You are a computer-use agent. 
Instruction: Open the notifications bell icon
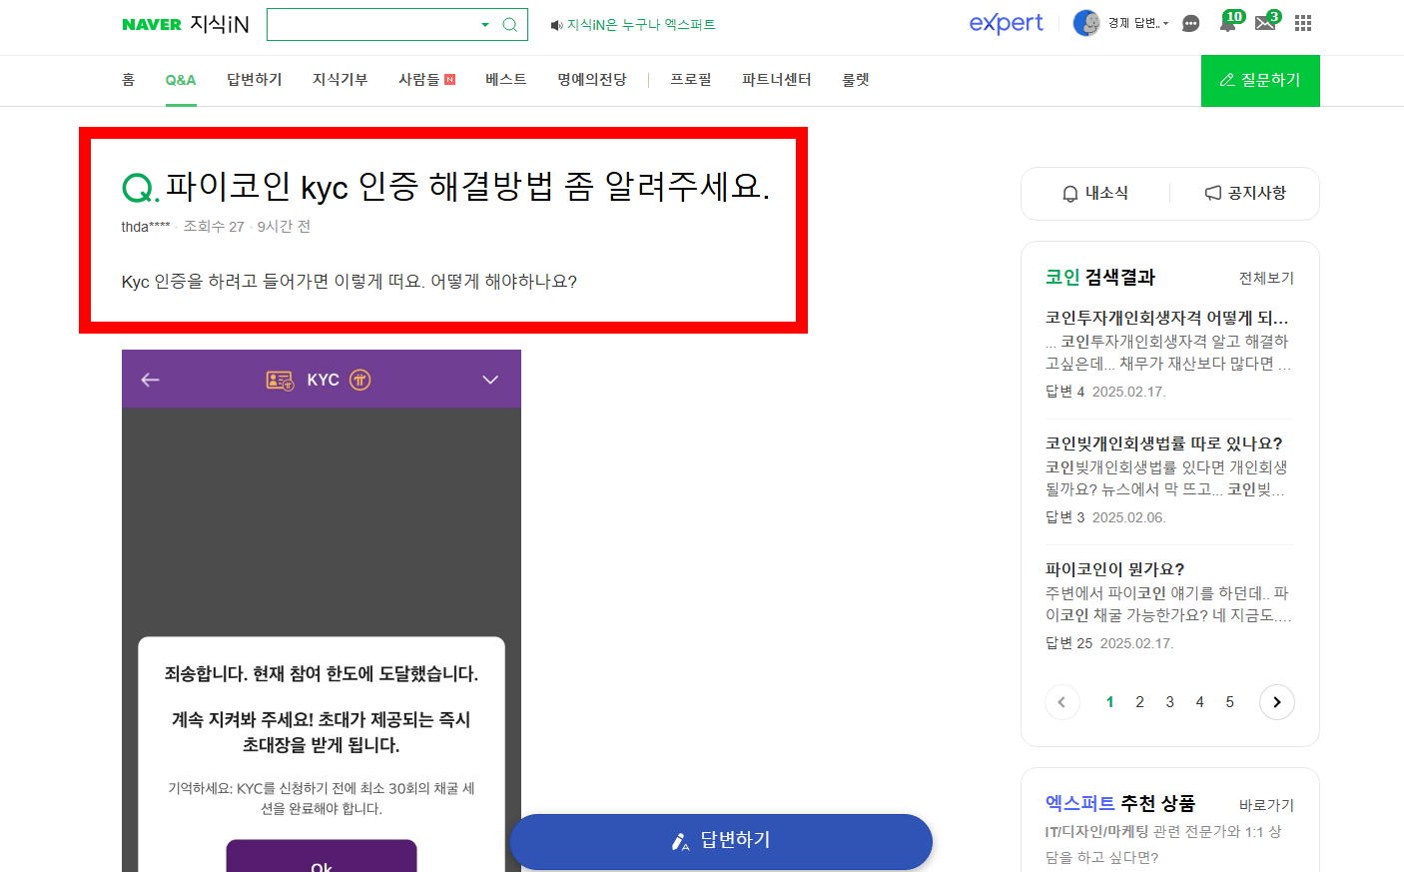click(1228, 22)
